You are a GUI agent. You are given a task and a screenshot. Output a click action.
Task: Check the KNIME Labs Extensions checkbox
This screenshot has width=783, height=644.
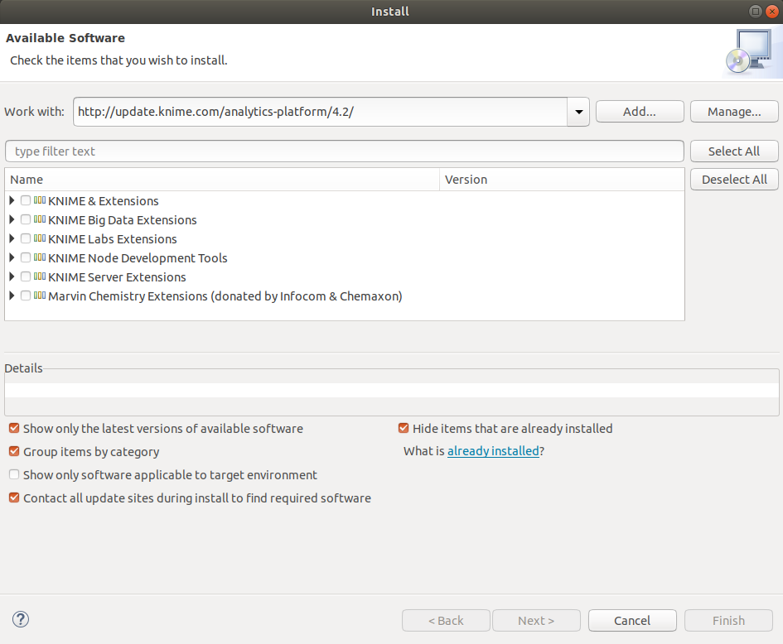point(26,238)
